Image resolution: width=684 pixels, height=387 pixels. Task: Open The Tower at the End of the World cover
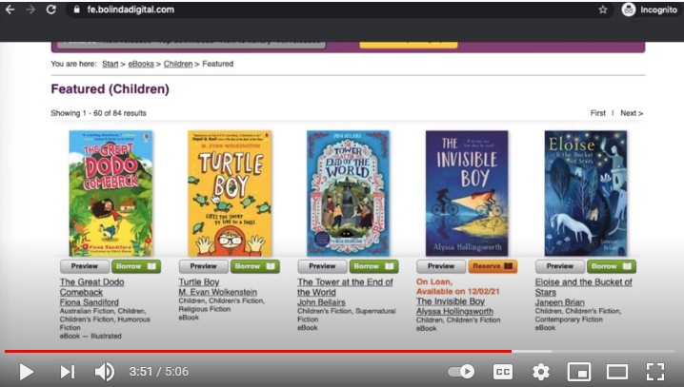pos(348,193)
